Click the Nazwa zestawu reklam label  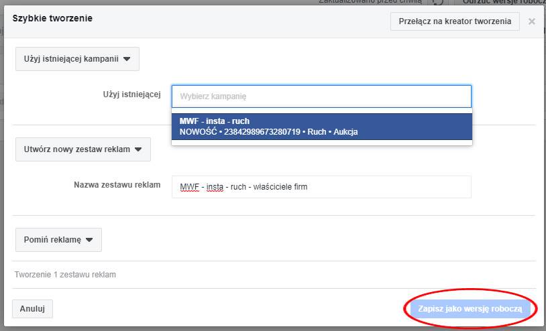pyautogui.click(x=117, y=185)
